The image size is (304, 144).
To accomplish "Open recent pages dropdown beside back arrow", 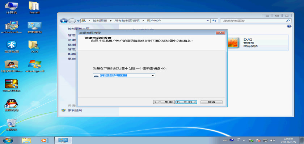I will point(78,21).
